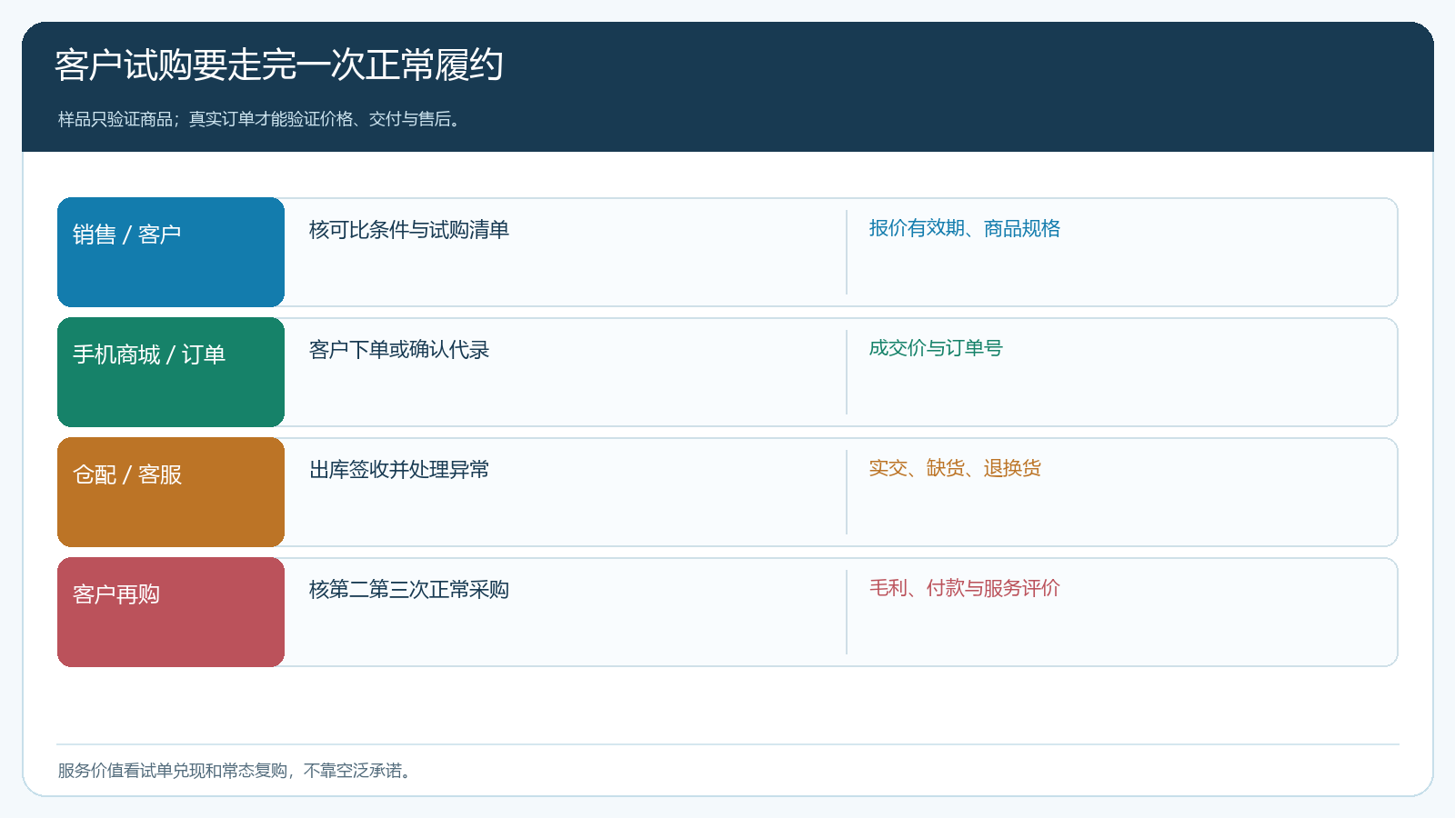Select the orange 仓配 / 客服 label block

tap(171, 492)
